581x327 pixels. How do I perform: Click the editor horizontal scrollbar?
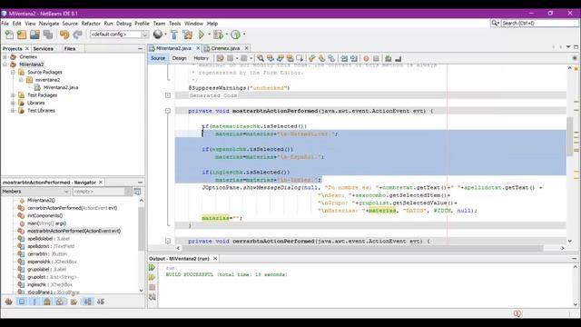[363, 248]
